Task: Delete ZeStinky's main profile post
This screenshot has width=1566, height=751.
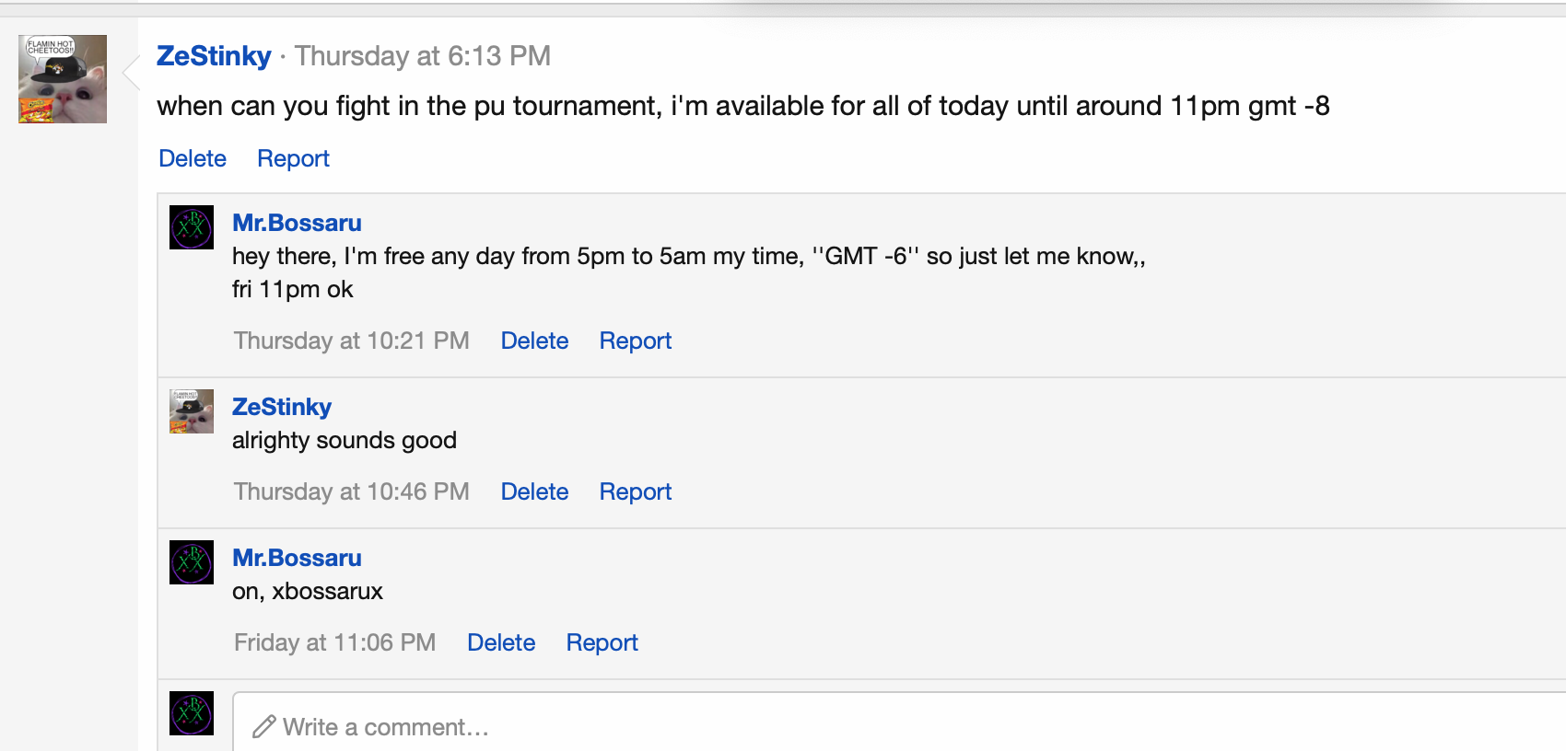Action: [x=193, y=158]
